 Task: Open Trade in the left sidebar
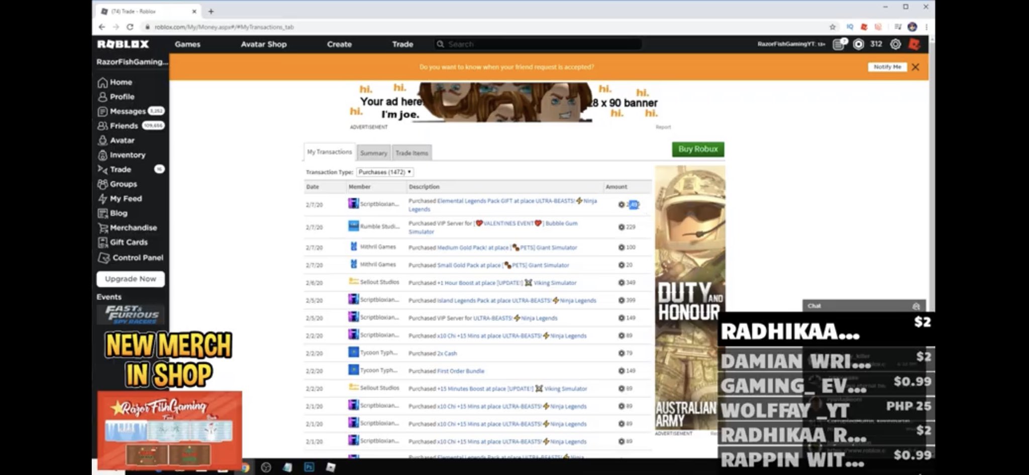tap(131, 170)
